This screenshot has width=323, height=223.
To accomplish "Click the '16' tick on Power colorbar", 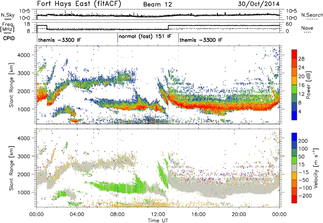I will [x=301, y=85].
